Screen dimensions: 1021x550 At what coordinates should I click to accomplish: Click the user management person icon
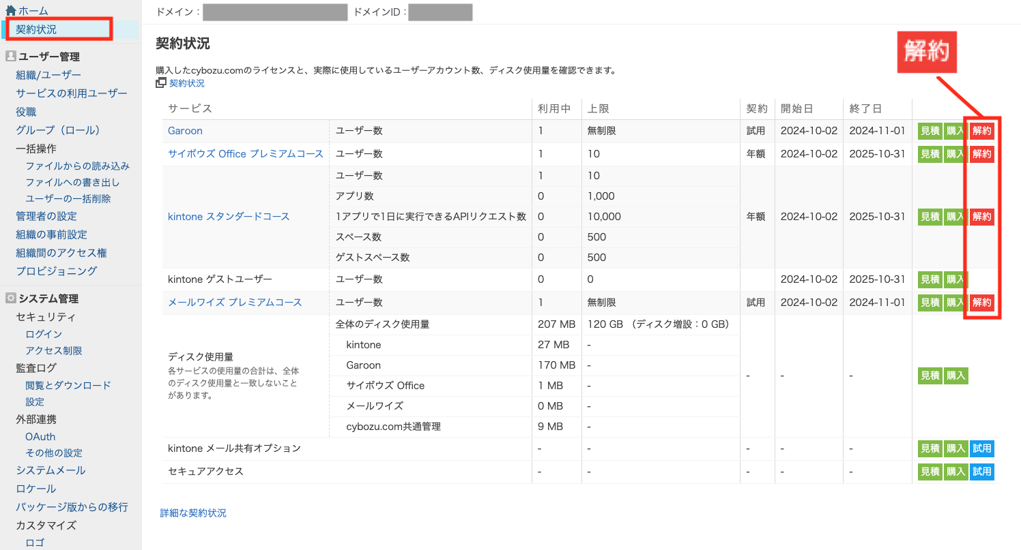point(10,57)
